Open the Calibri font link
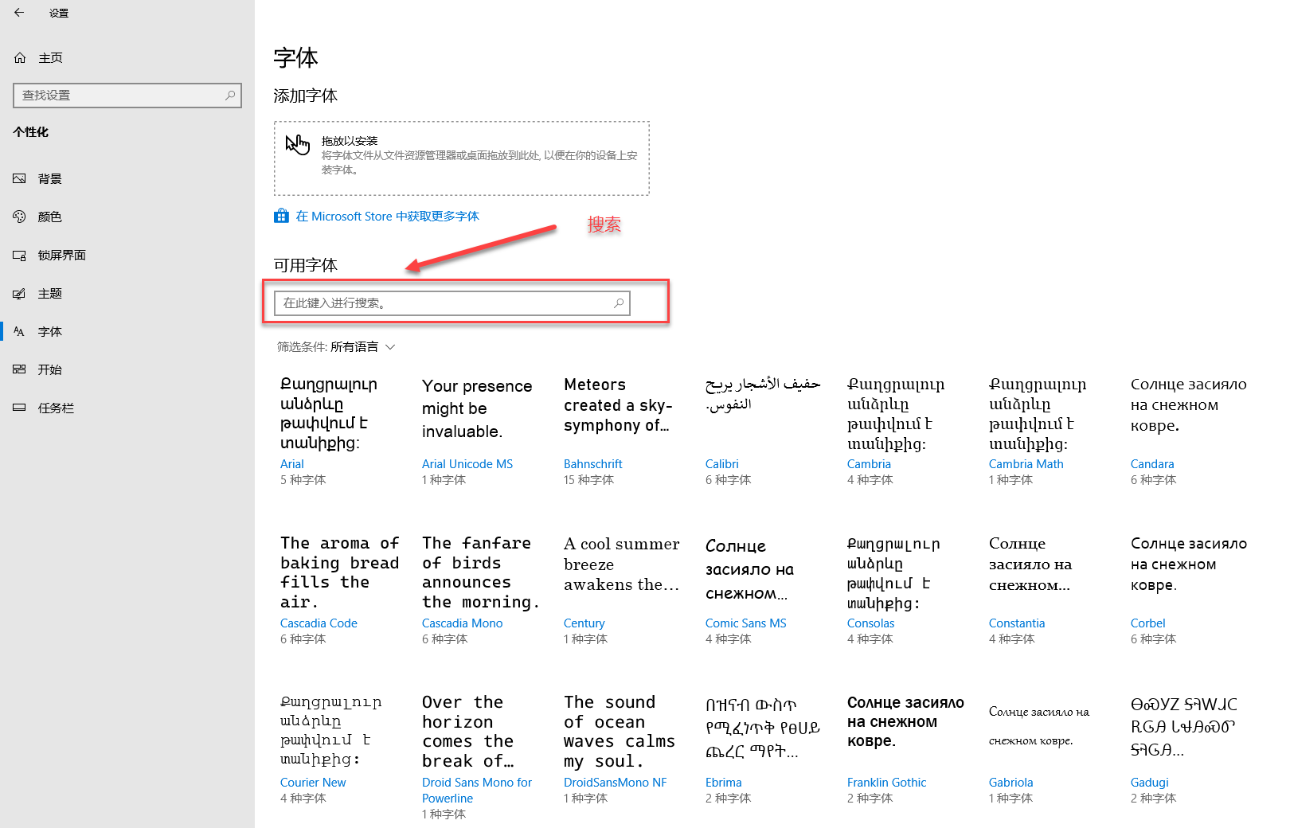Viewport: 1290px width, 828px height. [x=721, y=464]
